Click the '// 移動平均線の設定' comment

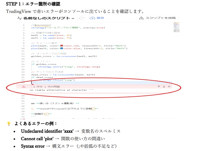click(x=46, y=33)
